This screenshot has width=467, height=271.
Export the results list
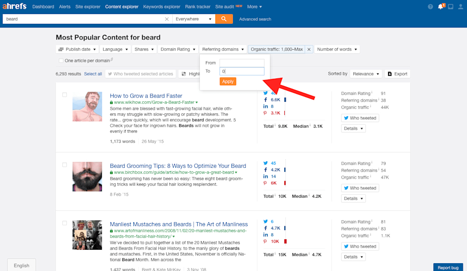(x=397, y=74)
